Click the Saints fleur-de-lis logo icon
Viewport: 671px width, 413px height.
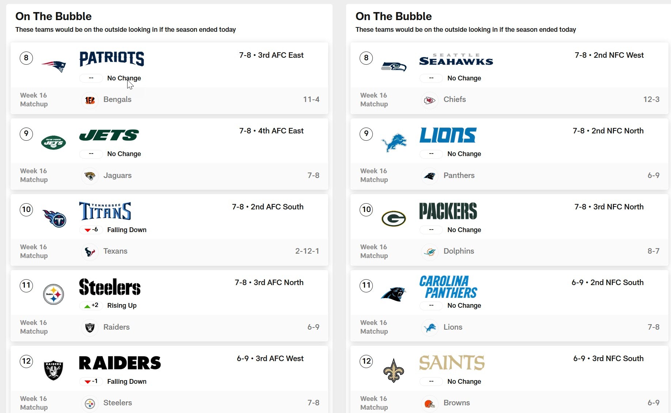(x=394, y=370)
